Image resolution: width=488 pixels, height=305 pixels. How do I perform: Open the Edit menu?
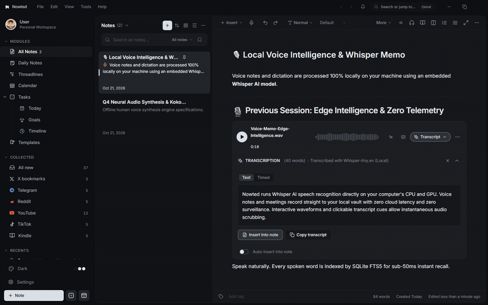click(54, 7)
